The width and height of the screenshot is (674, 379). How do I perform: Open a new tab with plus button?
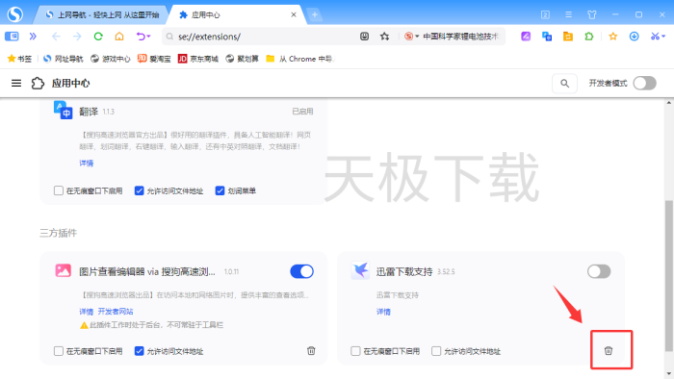(x=315, y=14)
